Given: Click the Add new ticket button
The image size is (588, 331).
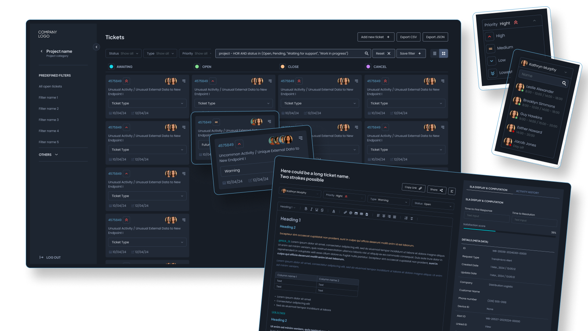Looking at the screenshot, I should (376, 37).
